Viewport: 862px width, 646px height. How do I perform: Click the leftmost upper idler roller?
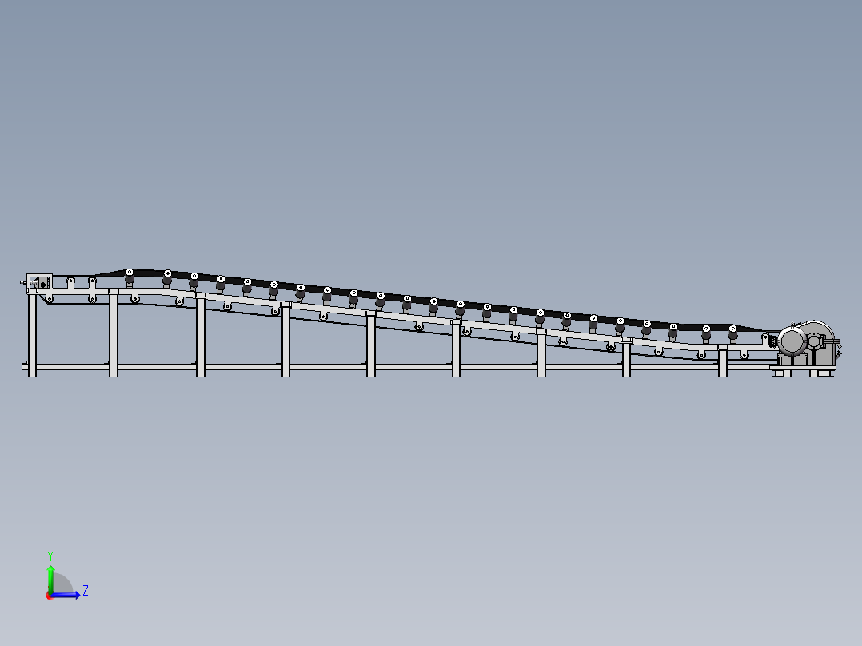pyautogui.click(x=130, y=277)
